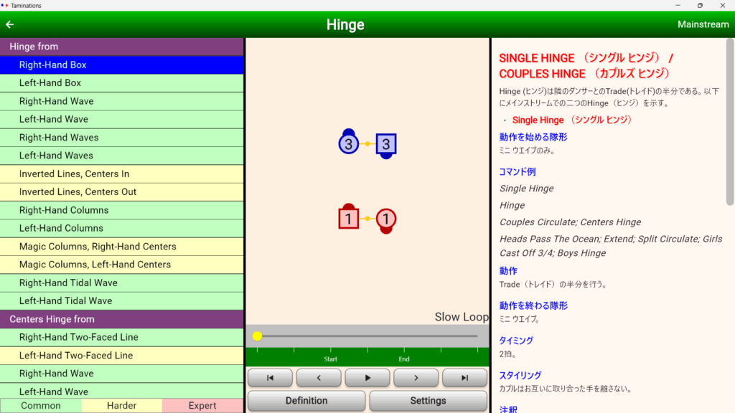Click red square dancer 1
The height and width of the screenshot is (413, 735).
[348, 219]
